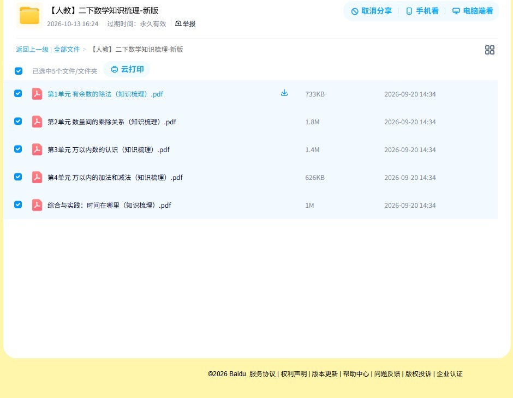The height and width of the screenshot is (398, 513).
Task: Open 权利声明 footer link
Action: (294, 374)
